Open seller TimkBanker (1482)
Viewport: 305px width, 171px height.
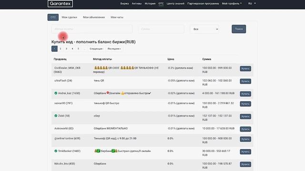pyautogui.click(x=69, y=151)
